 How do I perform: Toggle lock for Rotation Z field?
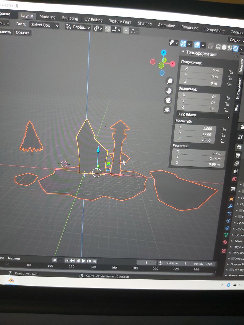[x=226, y=110]
